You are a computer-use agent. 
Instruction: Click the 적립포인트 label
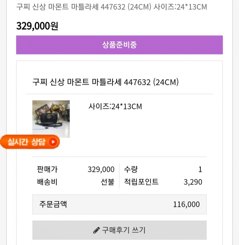[141, 182]
